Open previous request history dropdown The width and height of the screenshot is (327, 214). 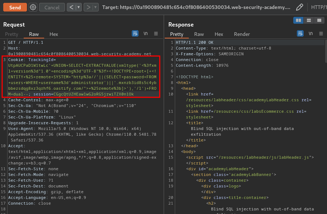coord(79,7)
